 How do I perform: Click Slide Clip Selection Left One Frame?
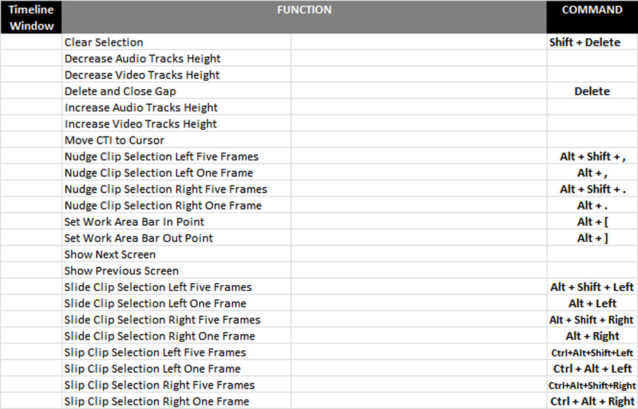177,303
